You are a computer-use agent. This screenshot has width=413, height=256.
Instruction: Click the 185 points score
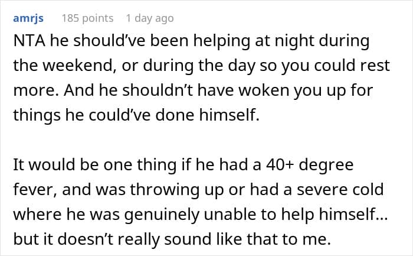[x=87, y=18]
